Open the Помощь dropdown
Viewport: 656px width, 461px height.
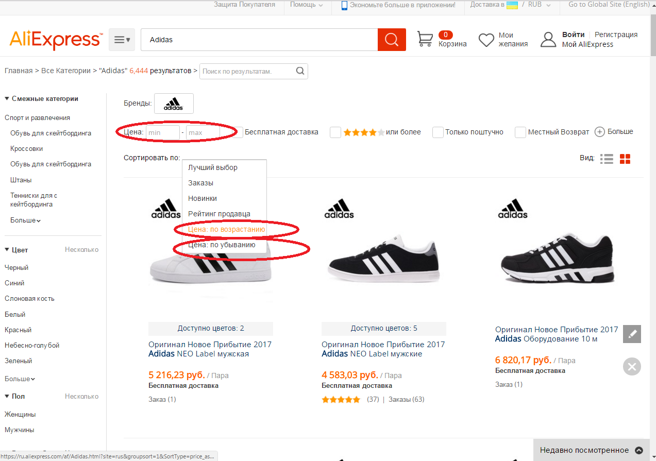pyautogui.click(x=307, y=5)
